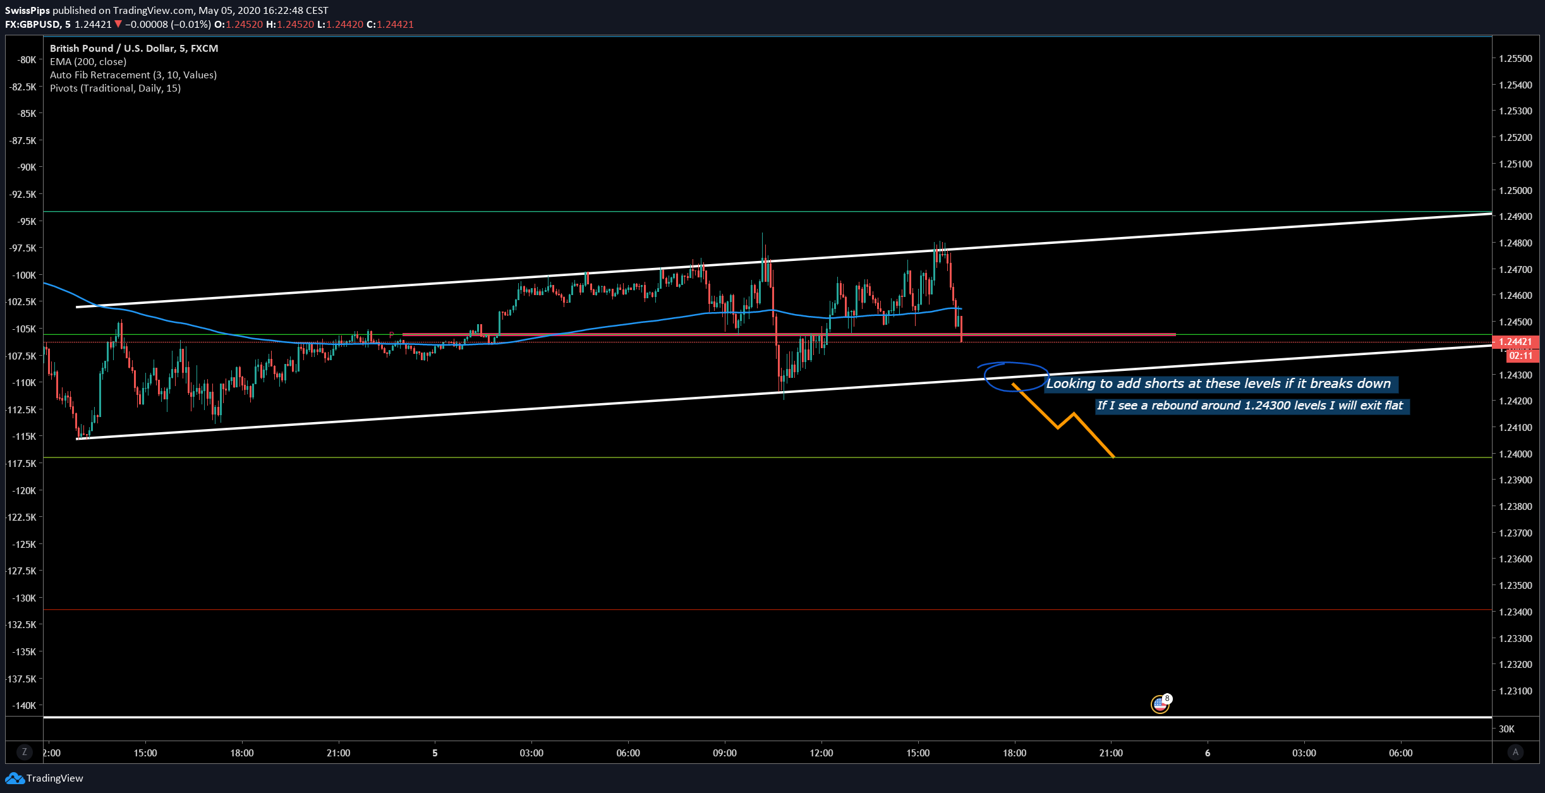
Task: Click the 15:00 time label after 12:00
Action: 918,753
